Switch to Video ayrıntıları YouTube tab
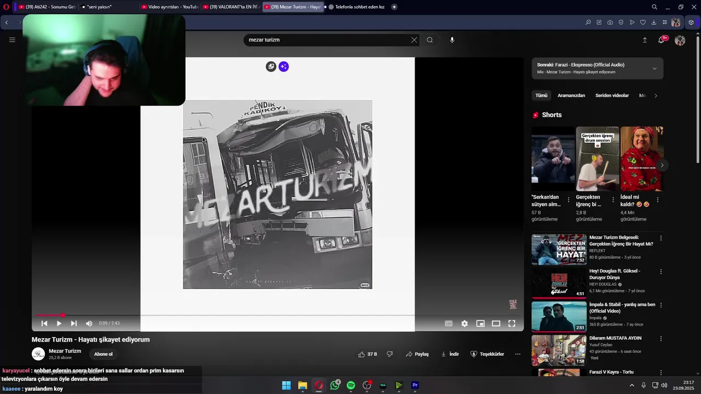This screenshot has height=394, width=701. [x=170, y=7]
